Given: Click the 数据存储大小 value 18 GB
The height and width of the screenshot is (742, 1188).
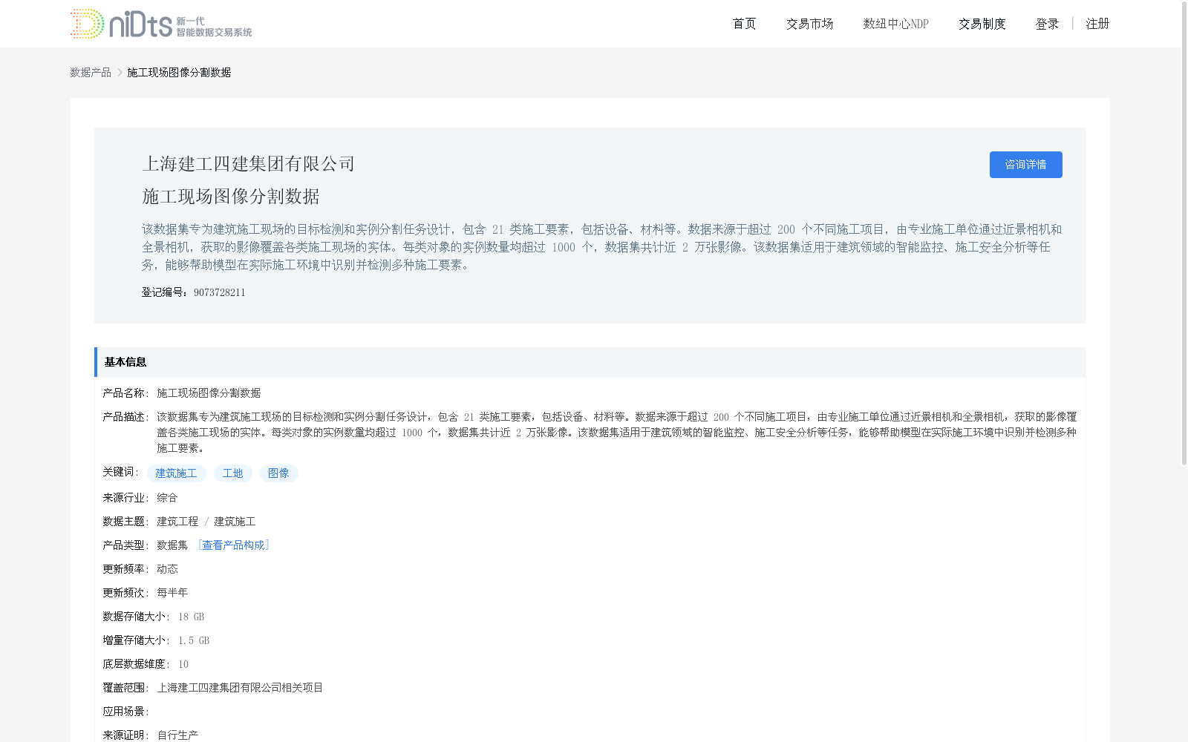Looking at the screenshot, I should point(191,617).
